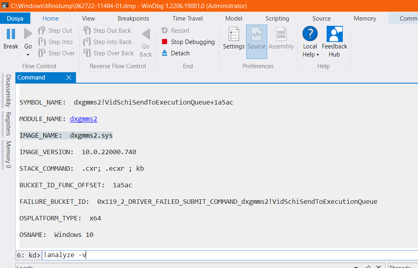418x268 pixels.
Task: Click the IMAGE_VERSION 10.0.22000.740 line
Action: click(x=78, y=152)
